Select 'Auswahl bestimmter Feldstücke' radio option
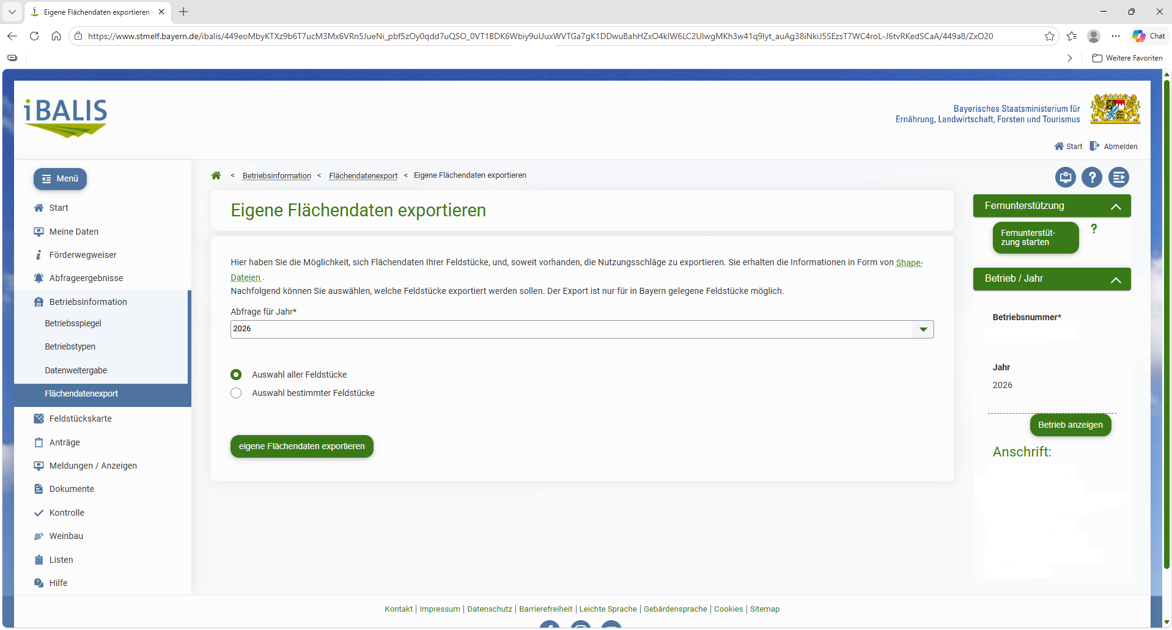Image resolution: width=1172 pixels, height=630 pixels. tap(236, 393)
